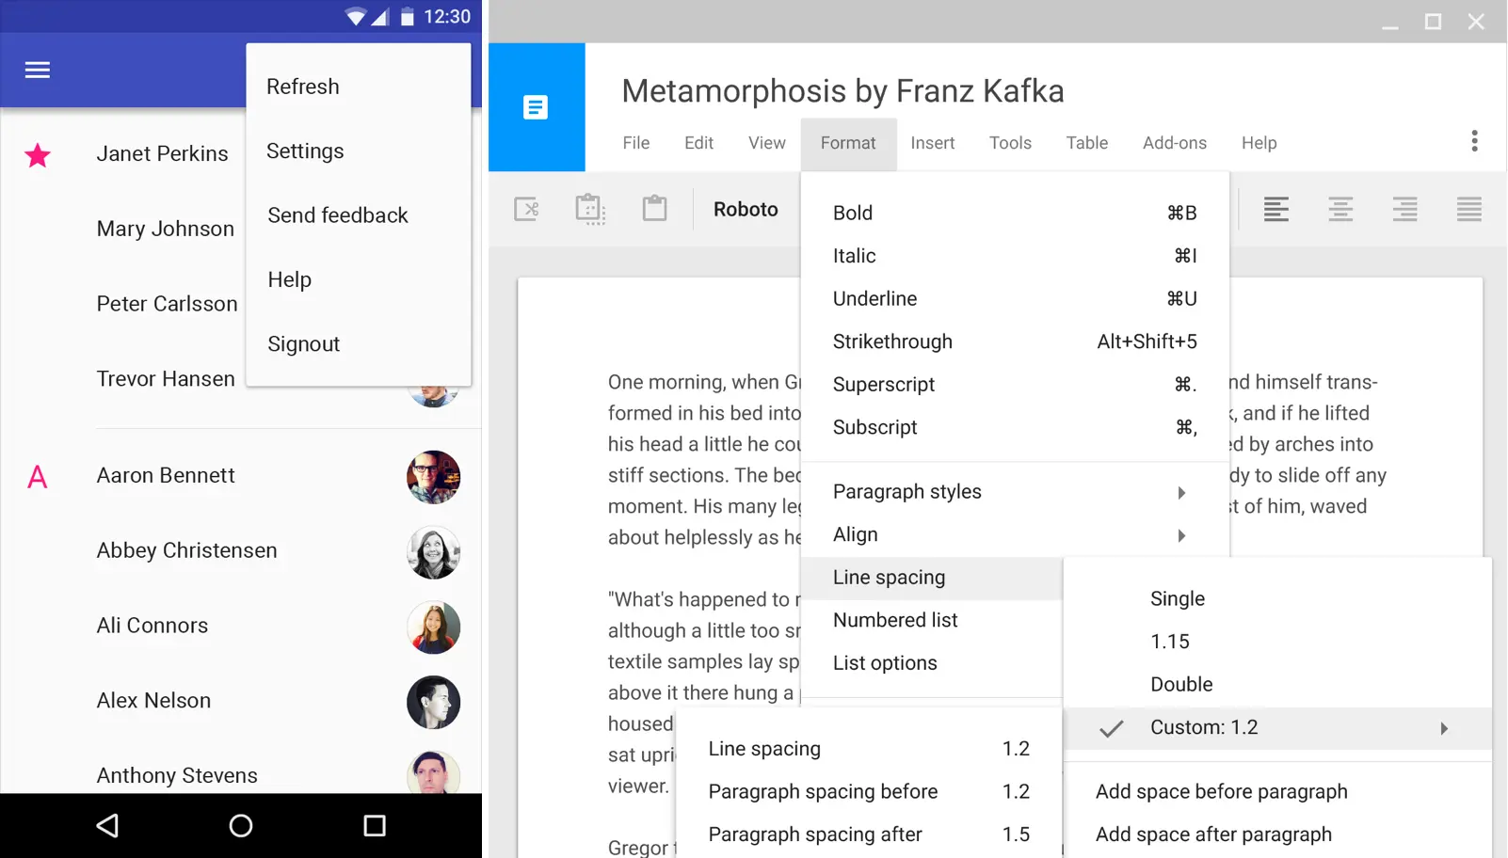
Task: Expand the Align submenu
Action: [x=1015, y=535]
